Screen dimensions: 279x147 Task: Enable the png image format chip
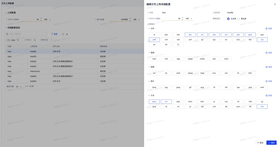(202, 87)
